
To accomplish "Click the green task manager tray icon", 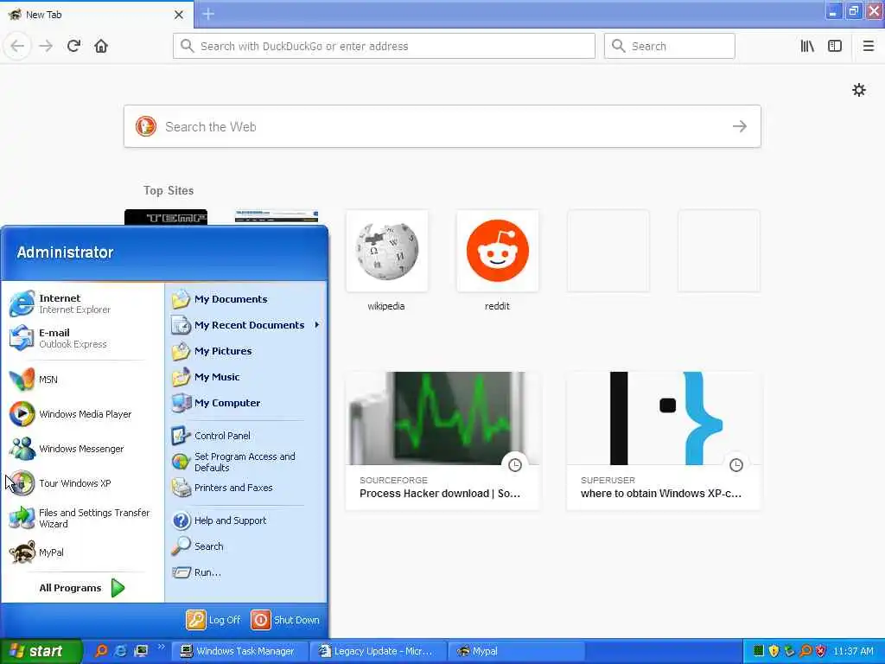I will click(759, 651).
